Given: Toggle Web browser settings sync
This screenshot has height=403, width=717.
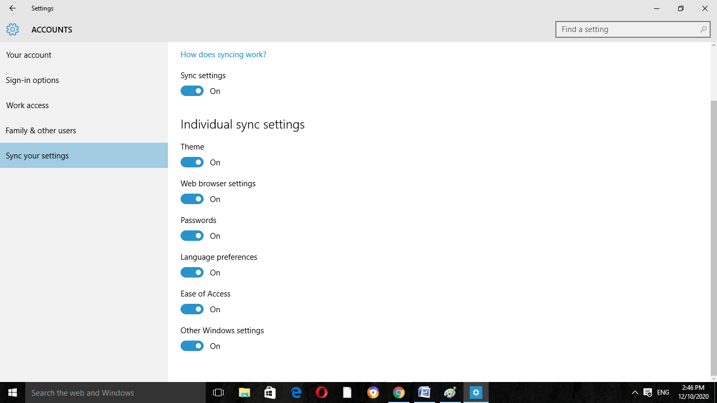Looking at the screenshot, I should (x=192, y=199).
